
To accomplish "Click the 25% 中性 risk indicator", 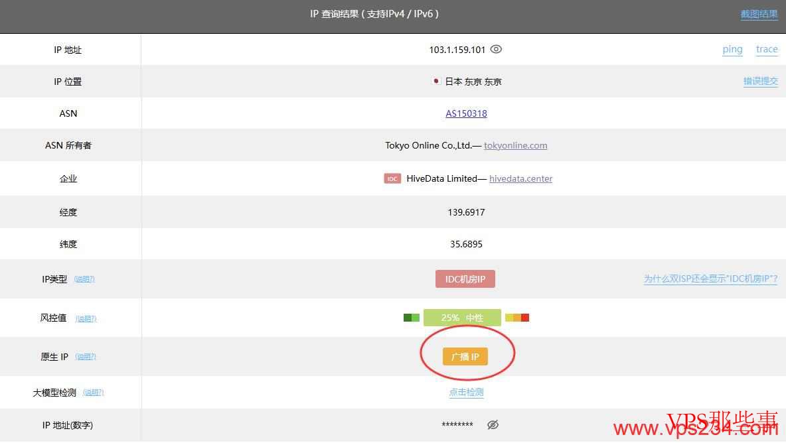I will pyautogui.click(x=462, y=318).
